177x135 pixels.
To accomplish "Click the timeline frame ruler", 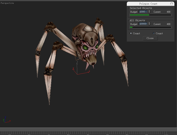I will pyautogui.click(x=88, y=133).
